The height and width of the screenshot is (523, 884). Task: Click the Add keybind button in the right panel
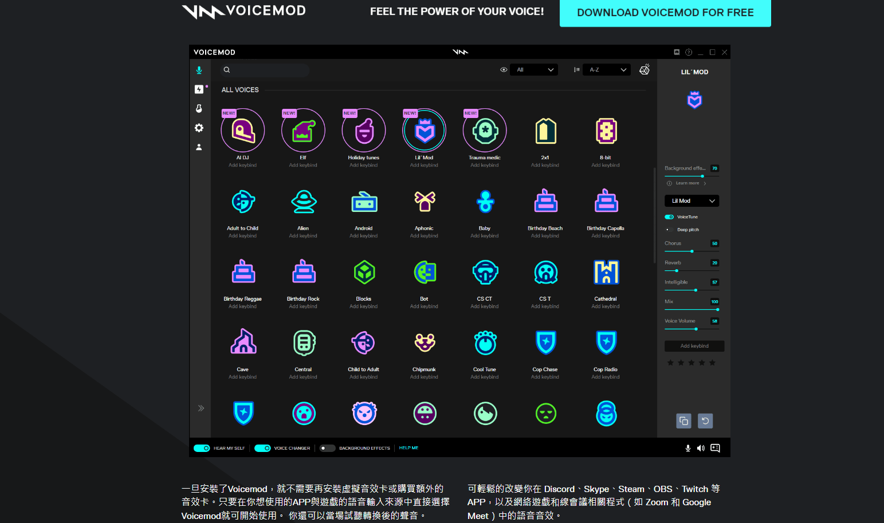click(694, 346)
